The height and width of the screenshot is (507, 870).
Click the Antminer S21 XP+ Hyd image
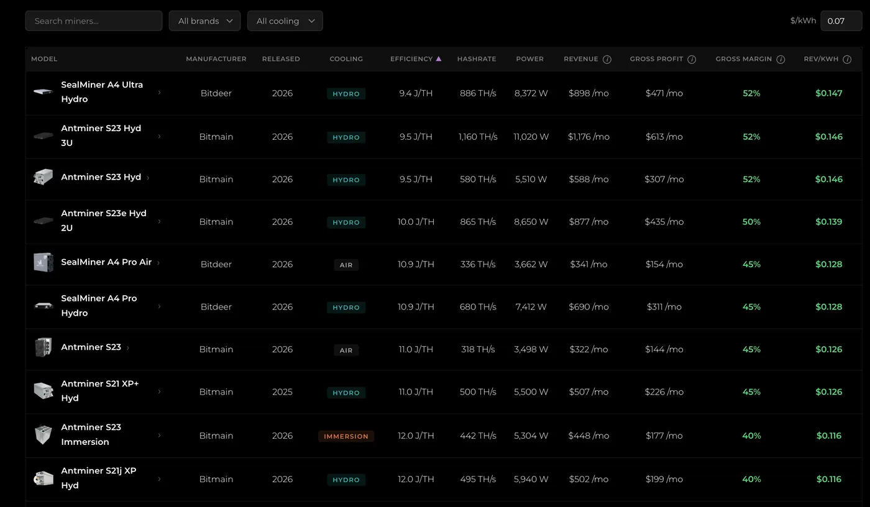[x=43, y=391]
